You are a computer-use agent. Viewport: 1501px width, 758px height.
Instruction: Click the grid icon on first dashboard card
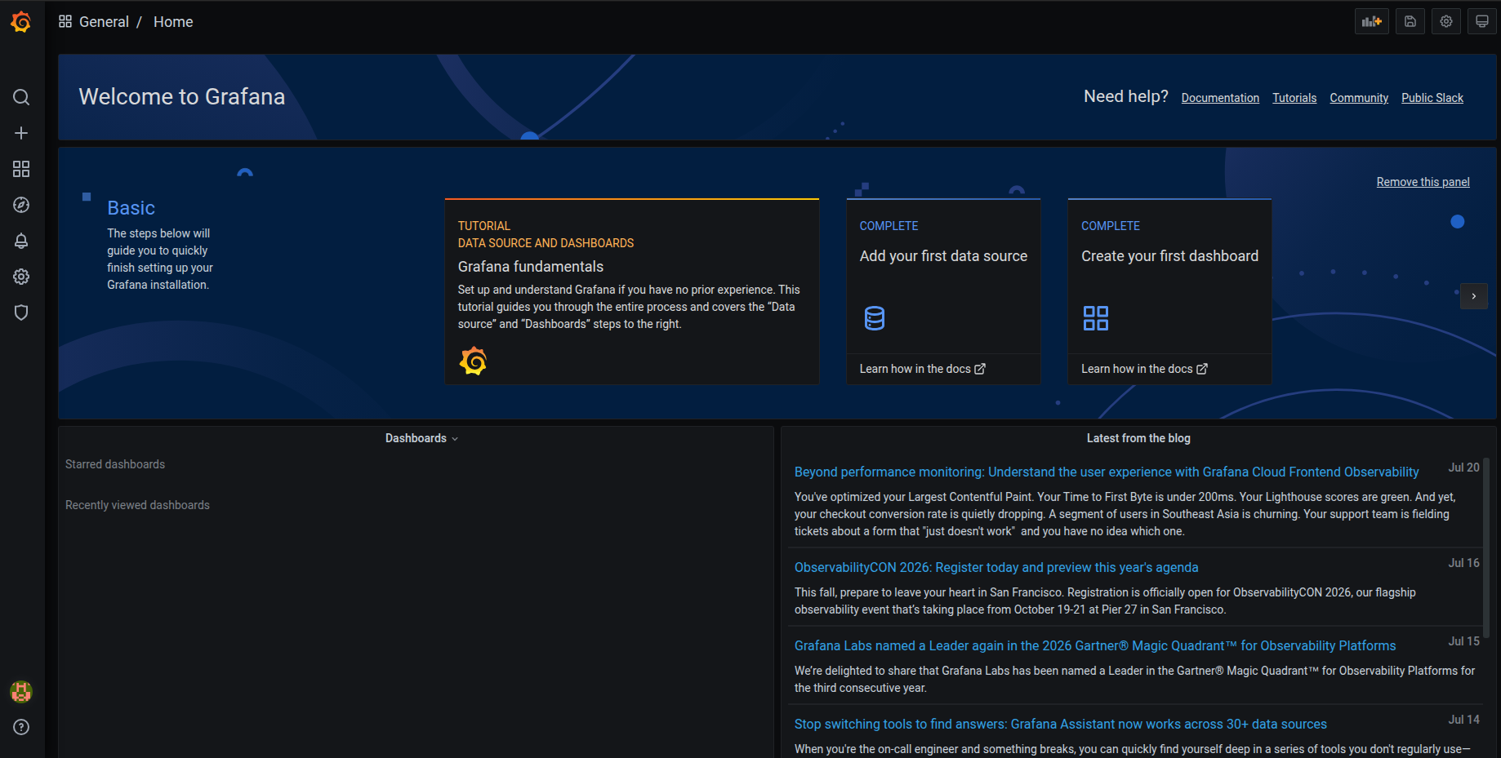[x=1096, y=318]
